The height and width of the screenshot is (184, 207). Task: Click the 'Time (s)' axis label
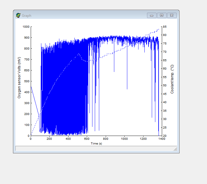point(96,143)
